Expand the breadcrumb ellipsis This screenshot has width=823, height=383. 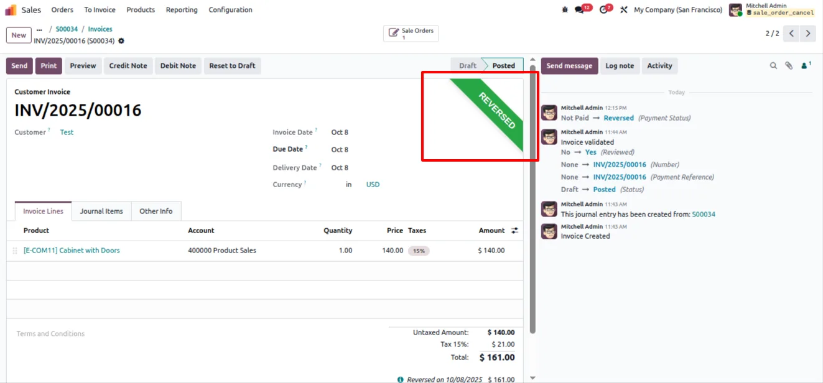pyautogui.click(x=40, y=29)
